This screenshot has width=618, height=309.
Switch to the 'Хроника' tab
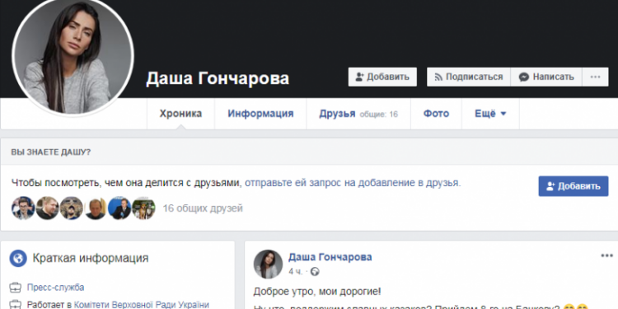tap(180, 114)
